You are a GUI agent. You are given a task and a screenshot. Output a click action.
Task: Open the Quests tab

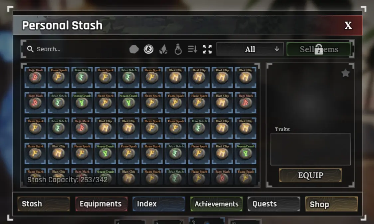tap(274, 204)
